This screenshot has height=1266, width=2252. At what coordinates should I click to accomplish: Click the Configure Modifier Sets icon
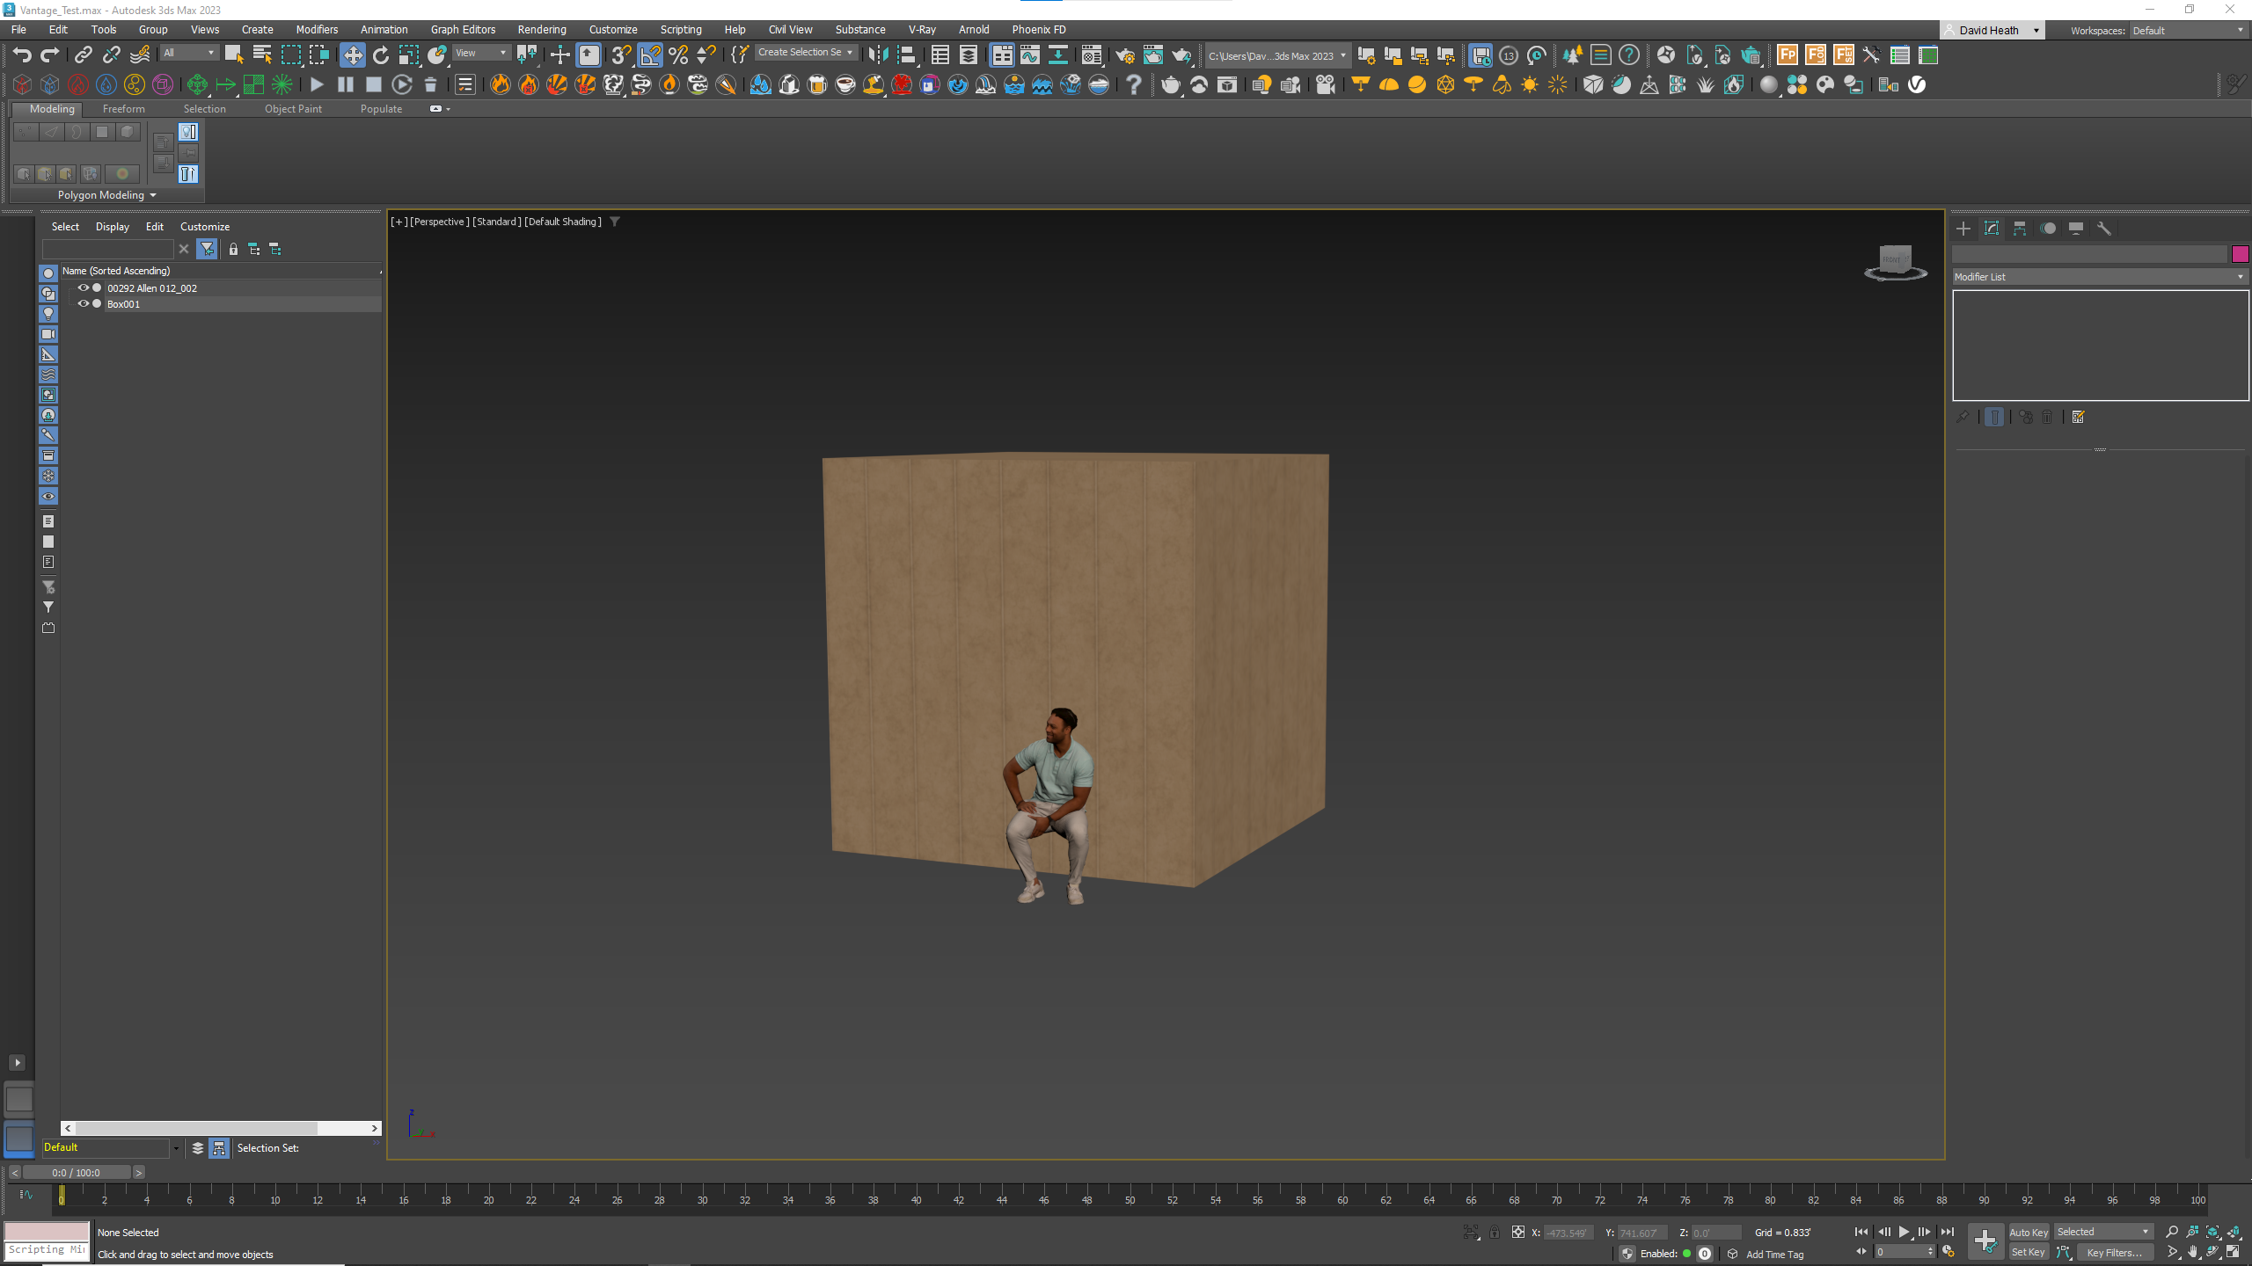tap(2079, 417)
